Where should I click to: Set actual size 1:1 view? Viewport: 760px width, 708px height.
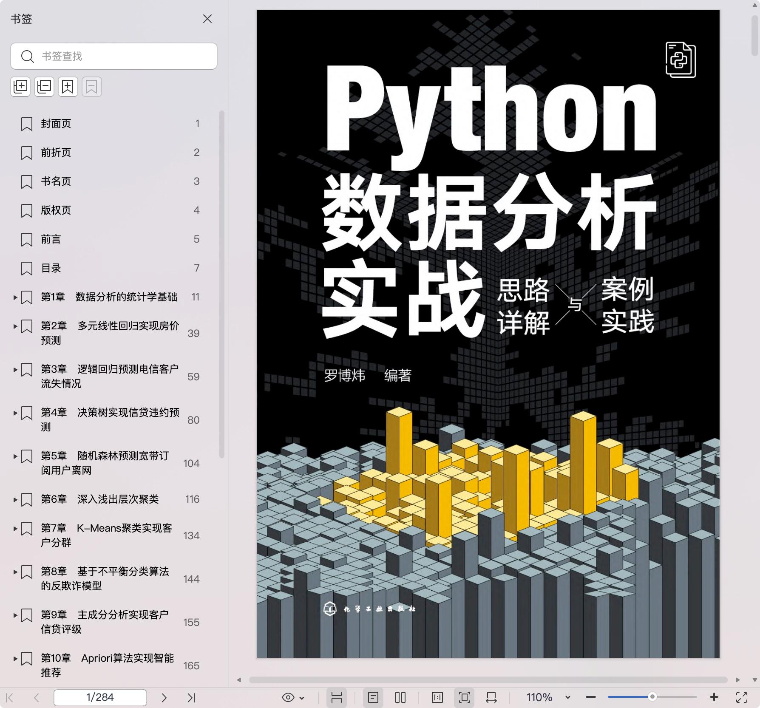tap(437, 697)
